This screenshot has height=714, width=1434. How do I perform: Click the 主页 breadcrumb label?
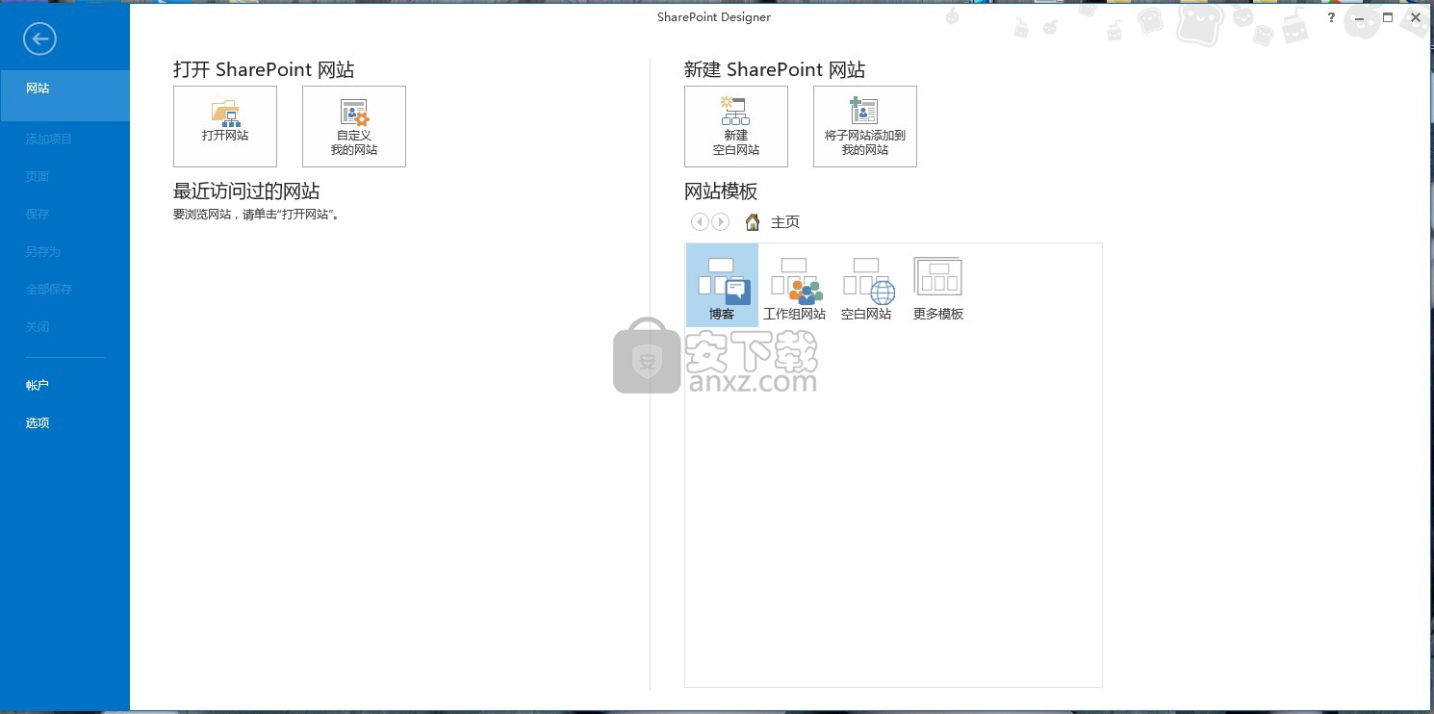(x=785, y=222)
